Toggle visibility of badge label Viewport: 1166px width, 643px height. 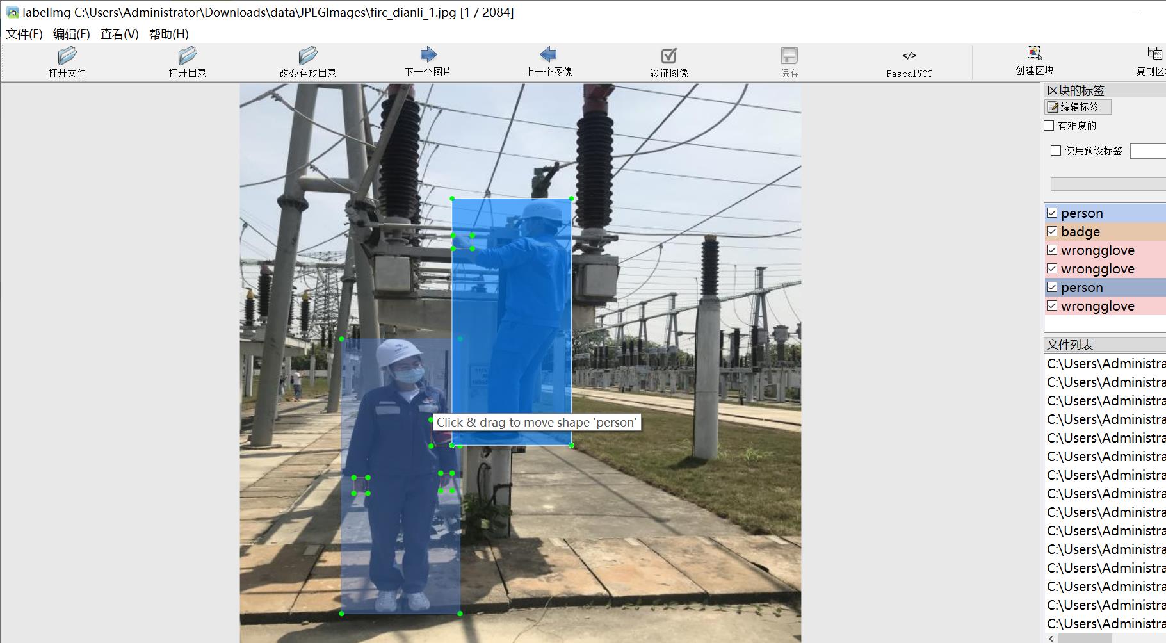click(x=1052, y=231)
